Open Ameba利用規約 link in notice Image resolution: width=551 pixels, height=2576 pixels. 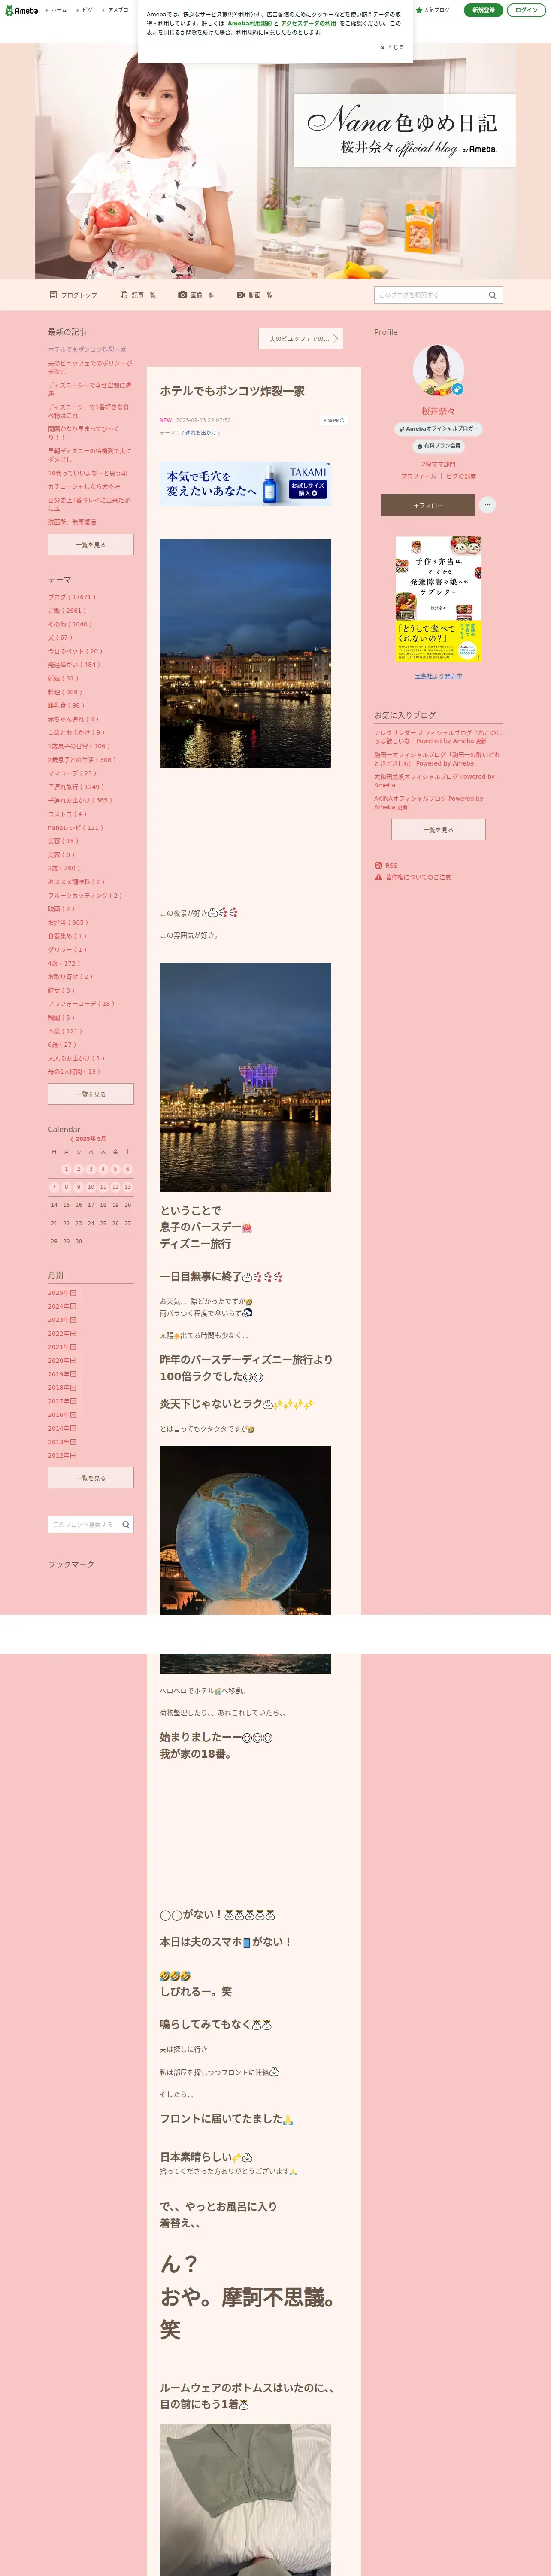click(x=249, y=23)
